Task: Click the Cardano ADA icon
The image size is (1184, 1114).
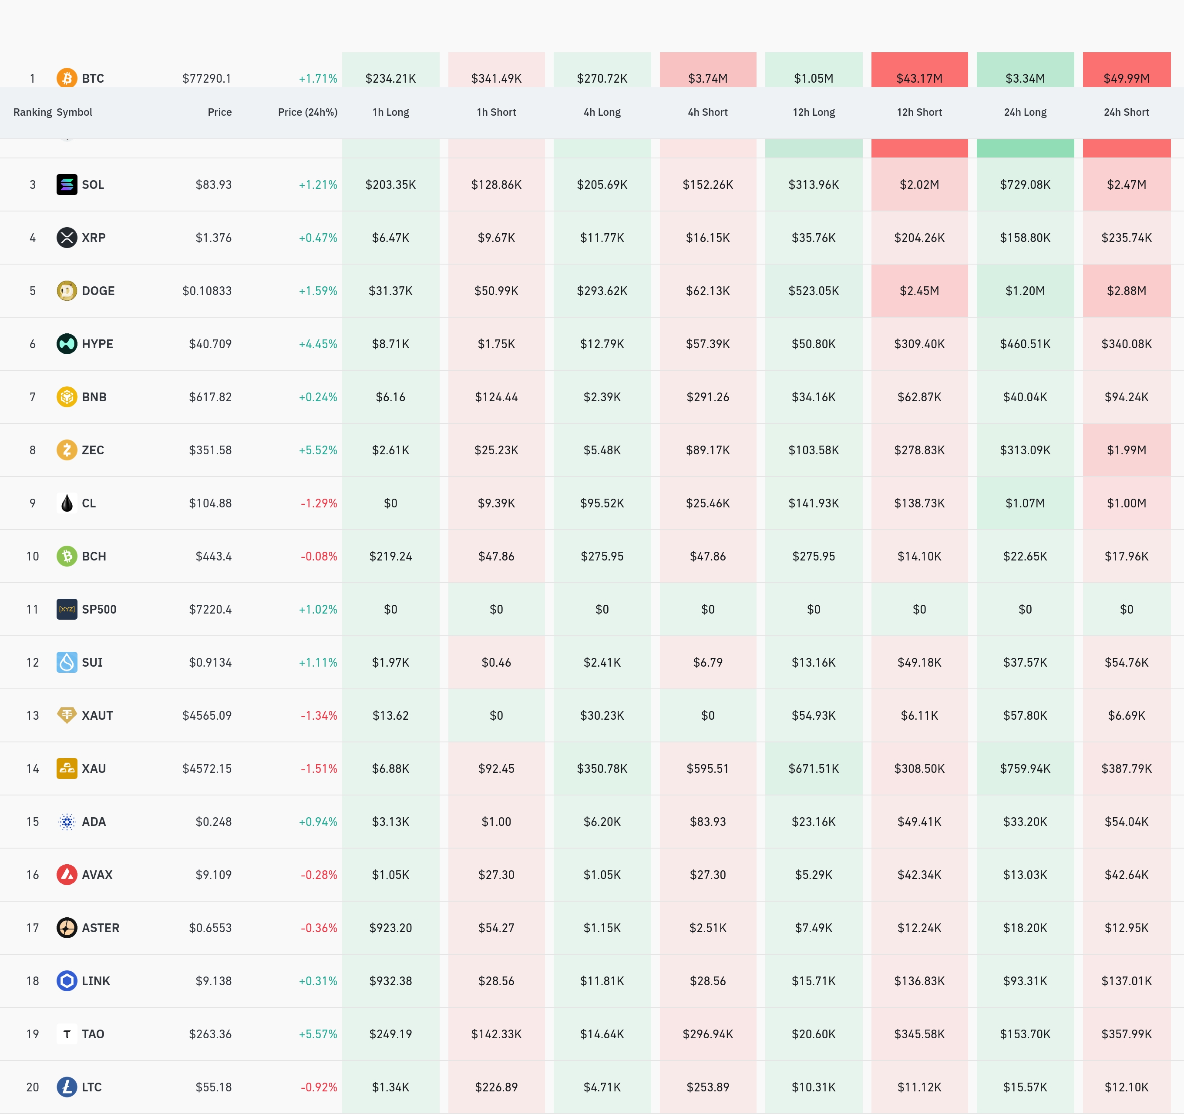Action: pos(67,822)
